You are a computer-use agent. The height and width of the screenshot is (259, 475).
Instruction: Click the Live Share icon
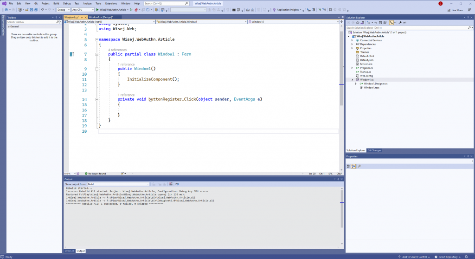click(x=449, y=10)
